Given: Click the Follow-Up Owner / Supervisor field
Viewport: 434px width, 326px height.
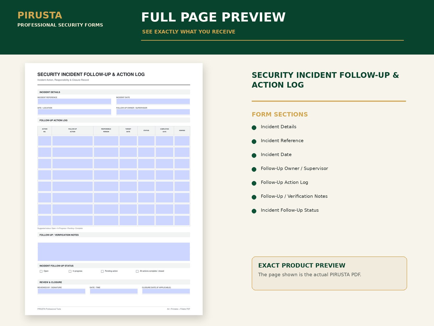Looking at the screenshot, I should tap(153, 112).
